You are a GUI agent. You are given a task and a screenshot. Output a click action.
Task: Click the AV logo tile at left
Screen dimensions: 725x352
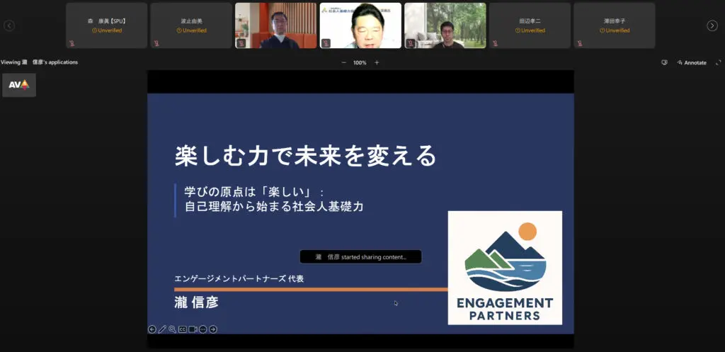tap(19, 85)
